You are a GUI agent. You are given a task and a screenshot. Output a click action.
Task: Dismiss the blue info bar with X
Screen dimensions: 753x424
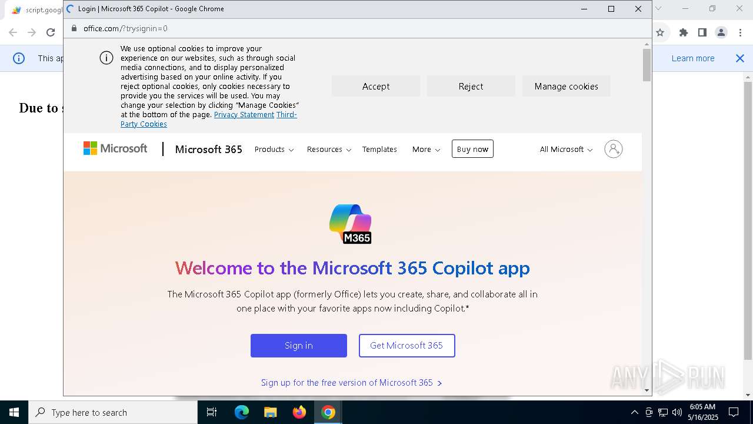(x=740, y=58)
